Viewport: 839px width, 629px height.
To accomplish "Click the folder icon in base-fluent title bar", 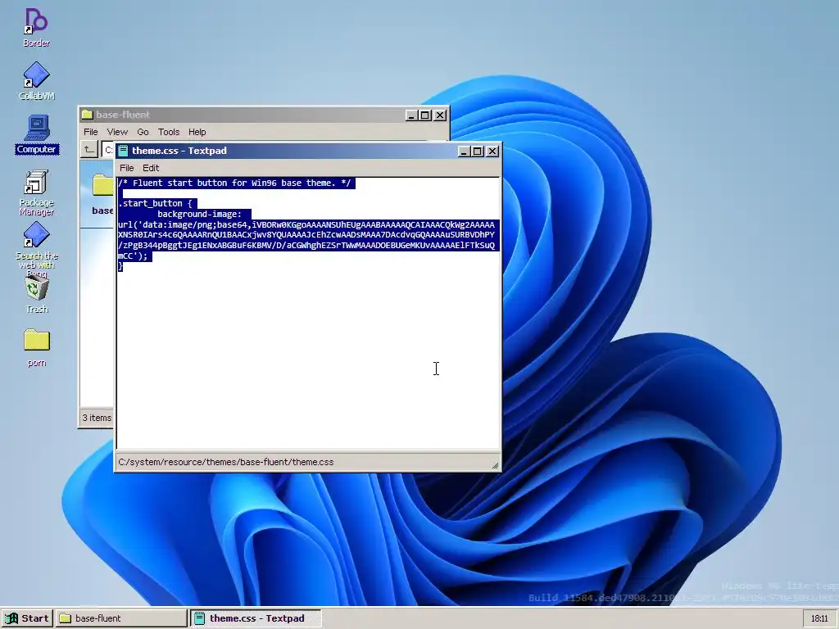I will 87,115.
